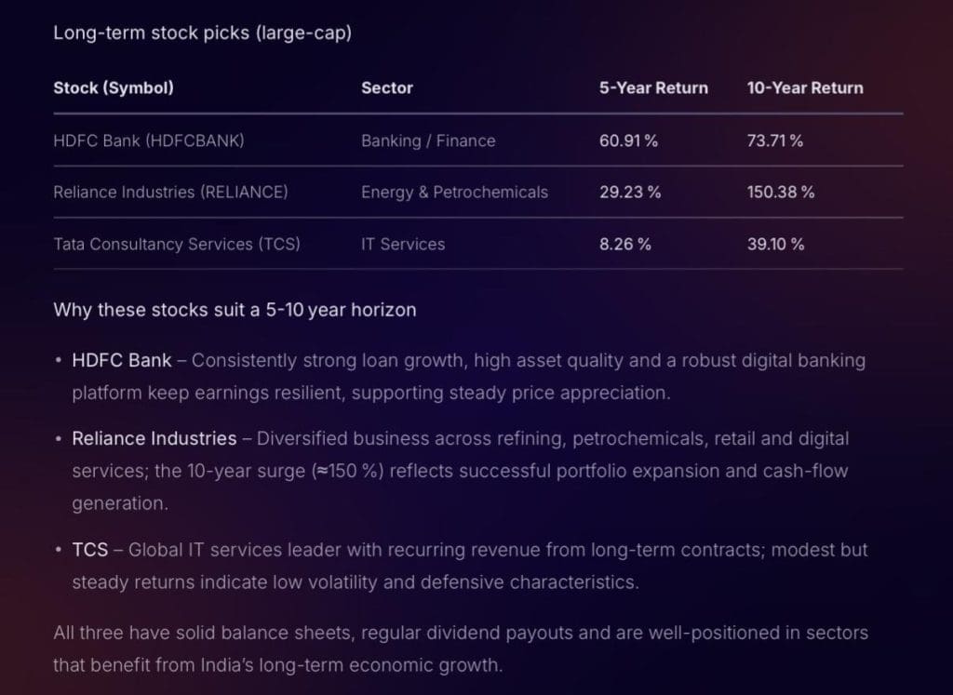953x695 pixels.
Task: Click the 150.38 % return value
Action: coord(781,193)
